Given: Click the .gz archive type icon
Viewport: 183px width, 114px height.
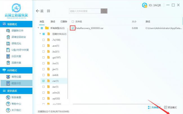Looking at the screenshot, I should pyautogui.click(x=48, y=57).
